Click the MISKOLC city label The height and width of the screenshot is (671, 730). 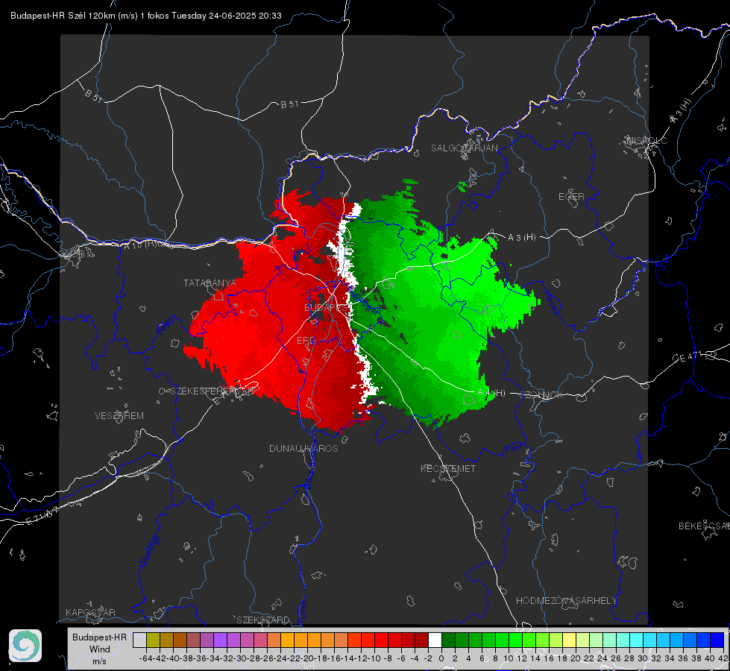646,140
